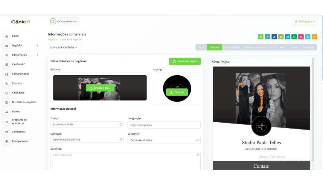
Task: Click the Negócios breadcrumb link
Action: point(52,40)
